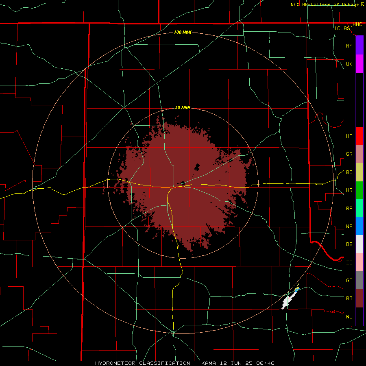Click the white dry snow echo southeast
The width and height of the screenshot is (366, 366).
287,301
